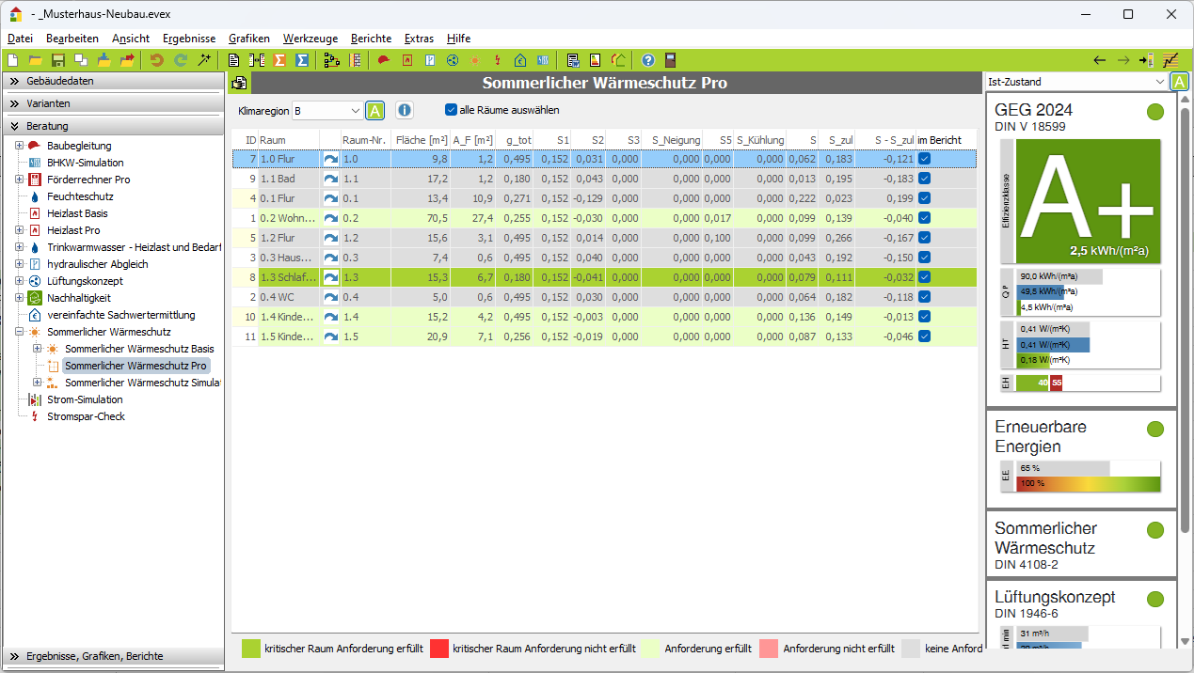Click the orange sun toolbar icon
Viewport: 1194px width, 673px height.
(475, 60)
